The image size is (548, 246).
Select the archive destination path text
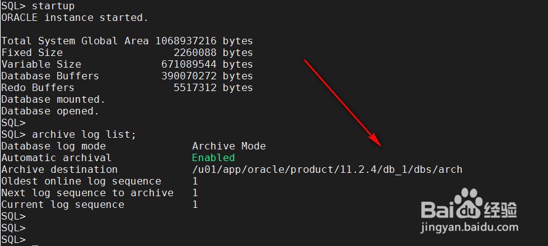point(327,170)
